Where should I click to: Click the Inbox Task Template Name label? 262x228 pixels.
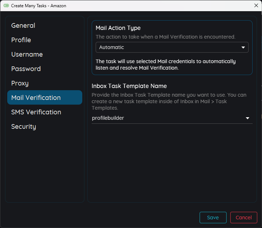tap(129, 86)
